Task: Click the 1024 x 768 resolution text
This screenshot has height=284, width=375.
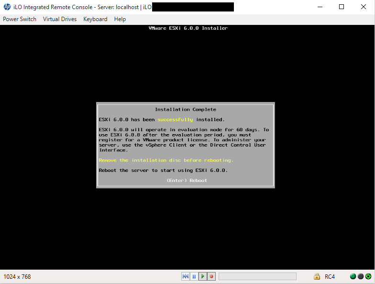Action: pos(17,277)
